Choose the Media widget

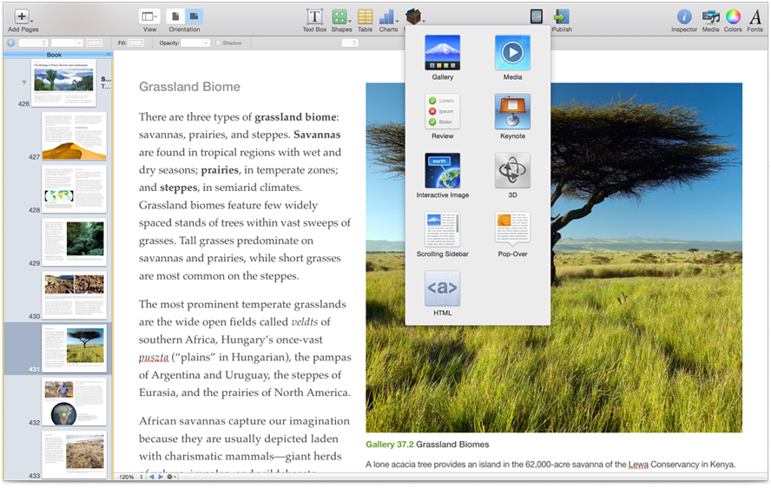(x=512, y=54)
